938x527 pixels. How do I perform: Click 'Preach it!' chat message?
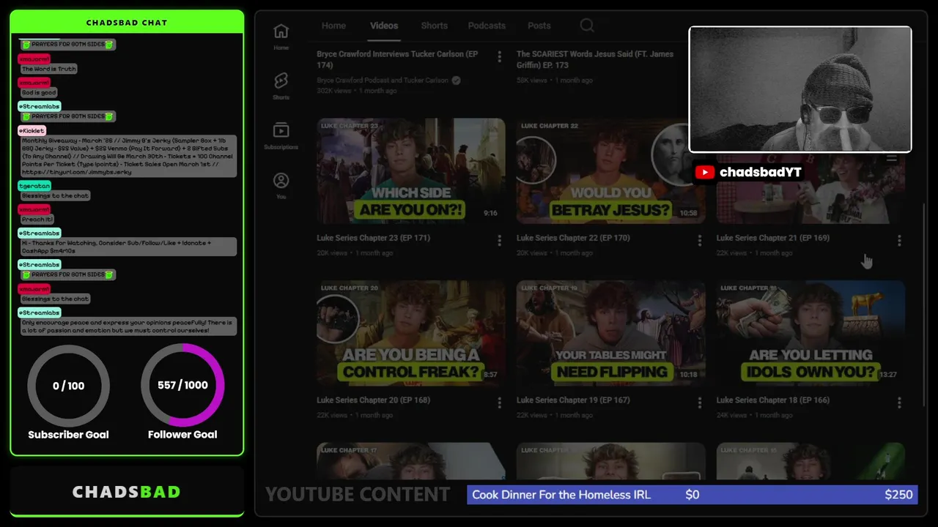(37, 219)
